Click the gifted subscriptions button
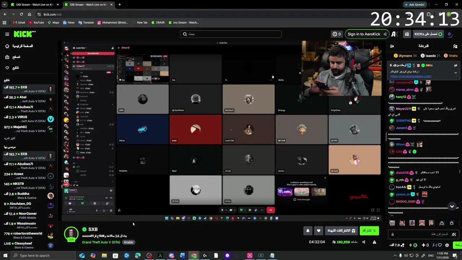This screenshot has height=260, width=462. click(x=341, y=230)
